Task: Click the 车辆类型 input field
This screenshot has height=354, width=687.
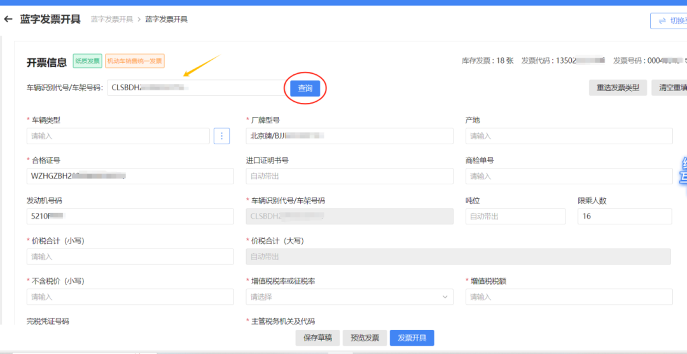Action: point(118,136)
